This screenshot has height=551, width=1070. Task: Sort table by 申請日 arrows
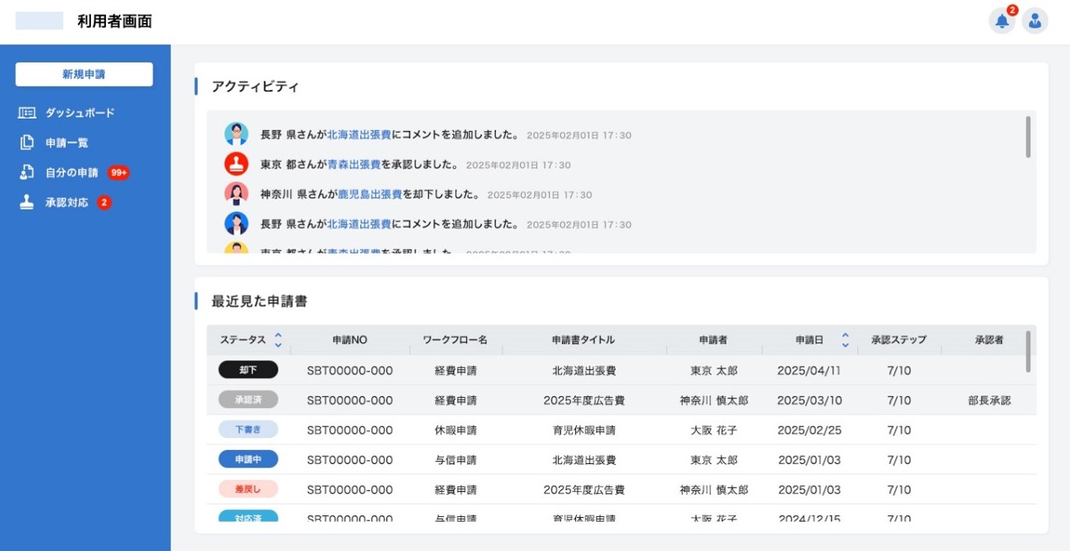point(845,340)
